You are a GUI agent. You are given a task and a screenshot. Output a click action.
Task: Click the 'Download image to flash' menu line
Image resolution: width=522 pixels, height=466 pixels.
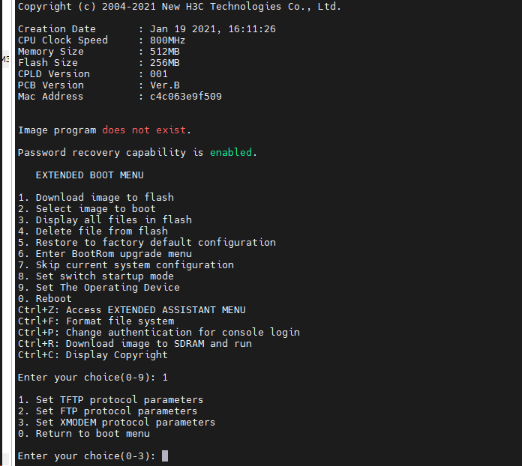click(95, 197)
